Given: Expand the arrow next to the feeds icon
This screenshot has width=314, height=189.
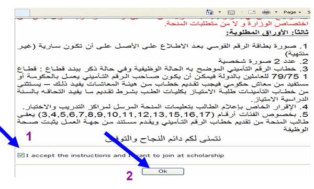Looking at the screenshot, I should click(x=241, y=12).
